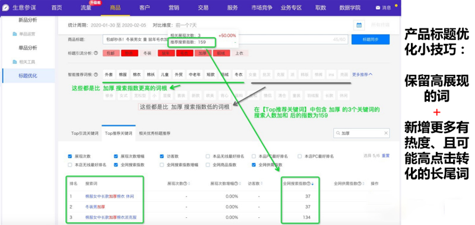Sort table by 全网供需指数 arrows
The height and width of the screenshot is (225, 475).
pos(363,183)
